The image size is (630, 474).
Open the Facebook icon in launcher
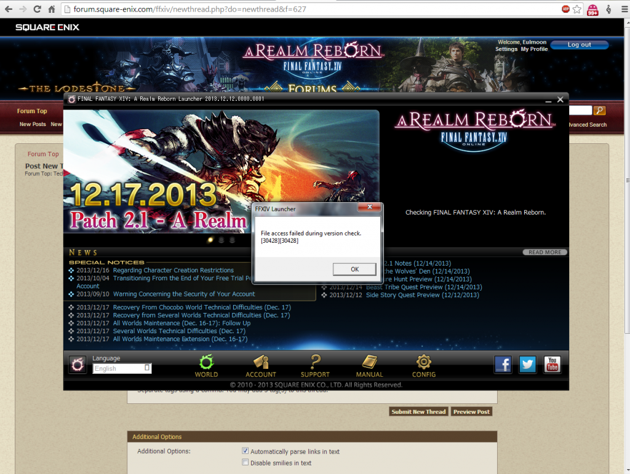[503, 365]
